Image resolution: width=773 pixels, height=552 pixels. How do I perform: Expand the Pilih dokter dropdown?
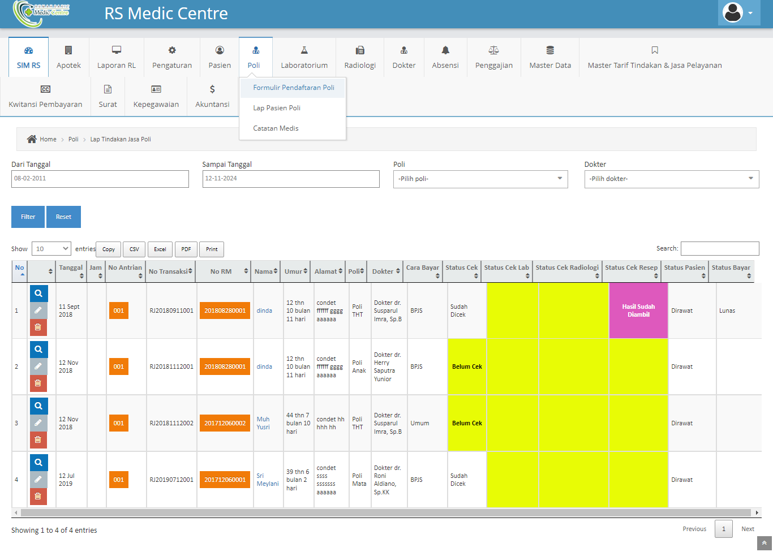tap(671, 179)
